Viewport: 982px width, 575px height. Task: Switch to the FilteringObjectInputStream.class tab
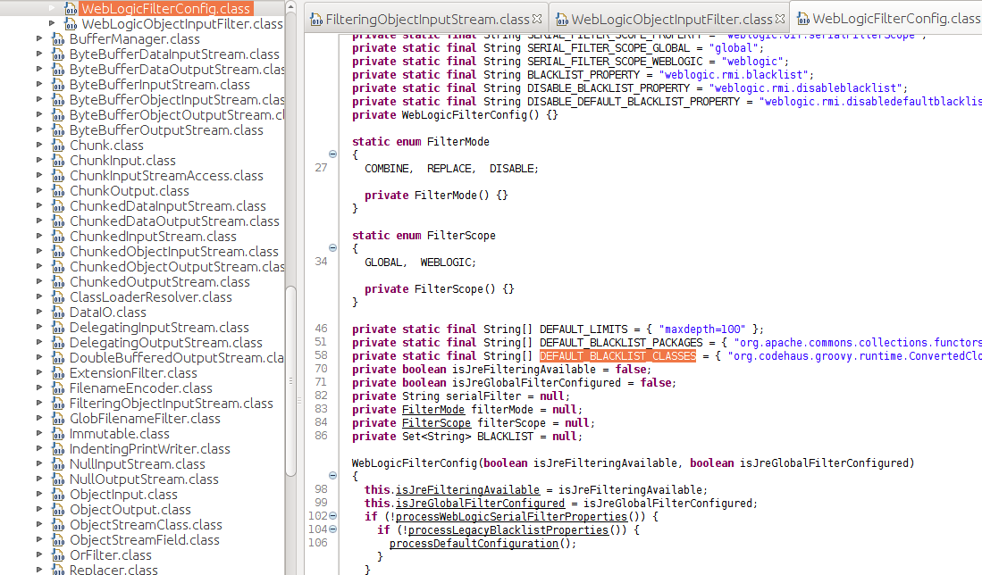click(x=426, y=20)
